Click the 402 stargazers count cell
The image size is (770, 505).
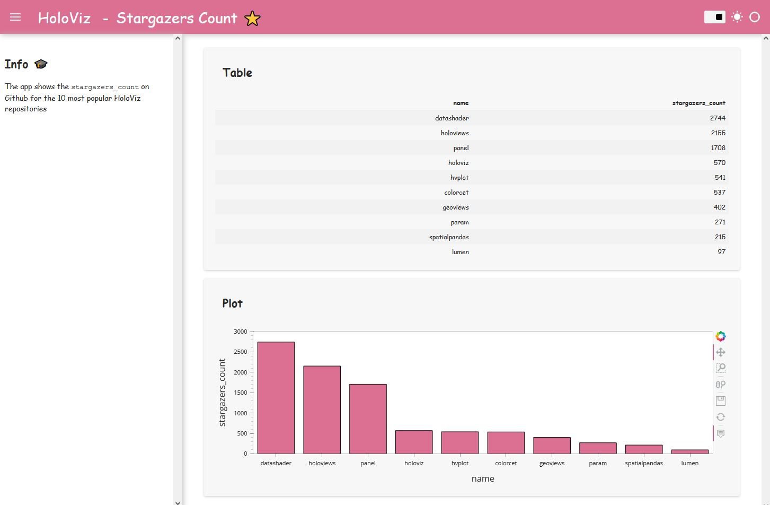[x=719, y=207]
